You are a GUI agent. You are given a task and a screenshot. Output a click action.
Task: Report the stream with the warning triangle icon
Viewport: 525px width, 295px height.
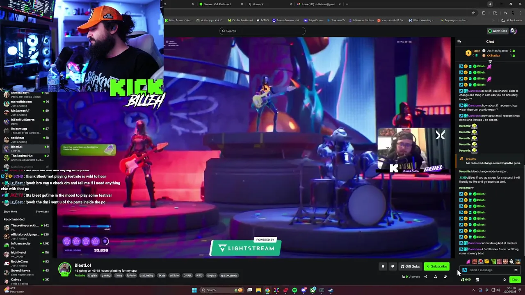click(x=435, y=277)
